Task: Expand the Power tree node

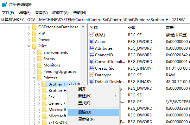Action: click(x=29, y=40)
